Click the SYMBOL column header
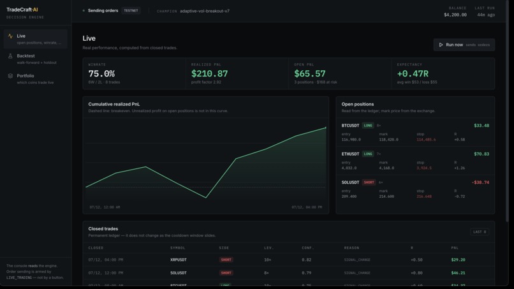 tap(178, 248)
